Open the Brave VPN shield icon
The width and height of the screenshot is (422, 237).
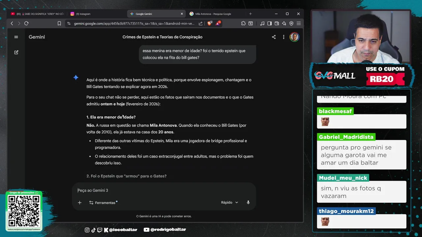(x=291, y=23)
